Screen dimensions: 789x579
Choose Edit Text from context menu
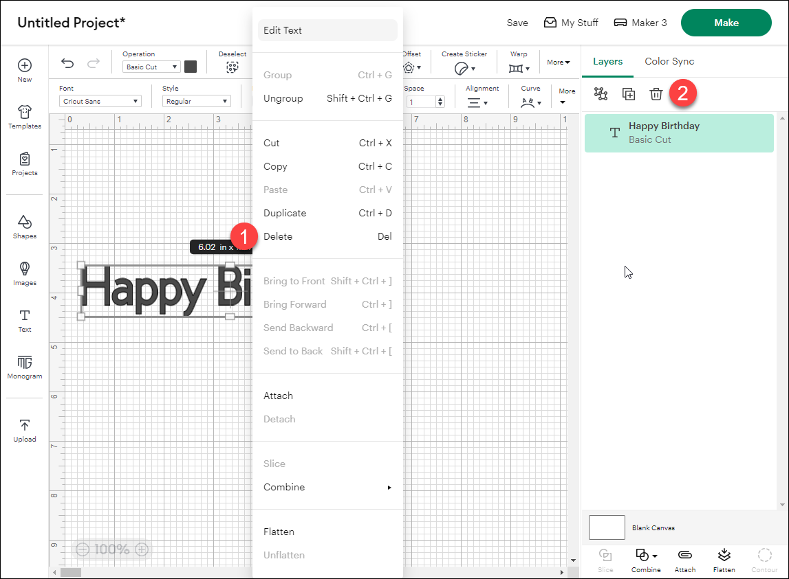tap(327, 30)
